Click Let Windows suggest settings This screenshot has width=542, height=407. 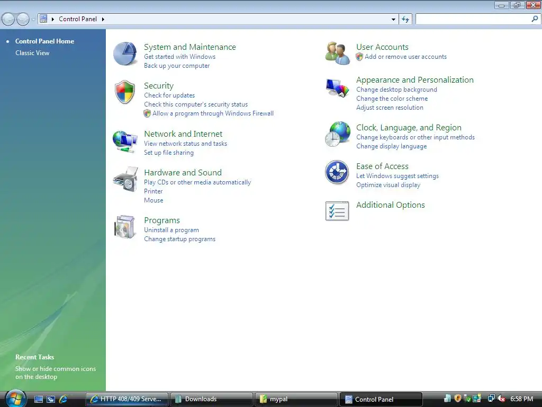398,176
